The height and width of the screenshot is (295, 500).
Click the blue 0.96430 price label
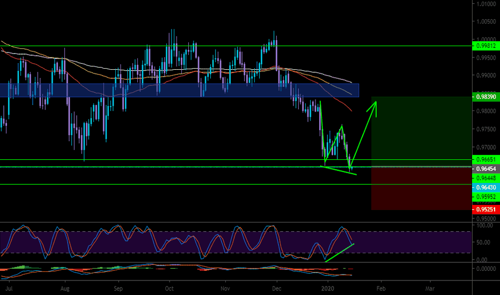[486, 187]
